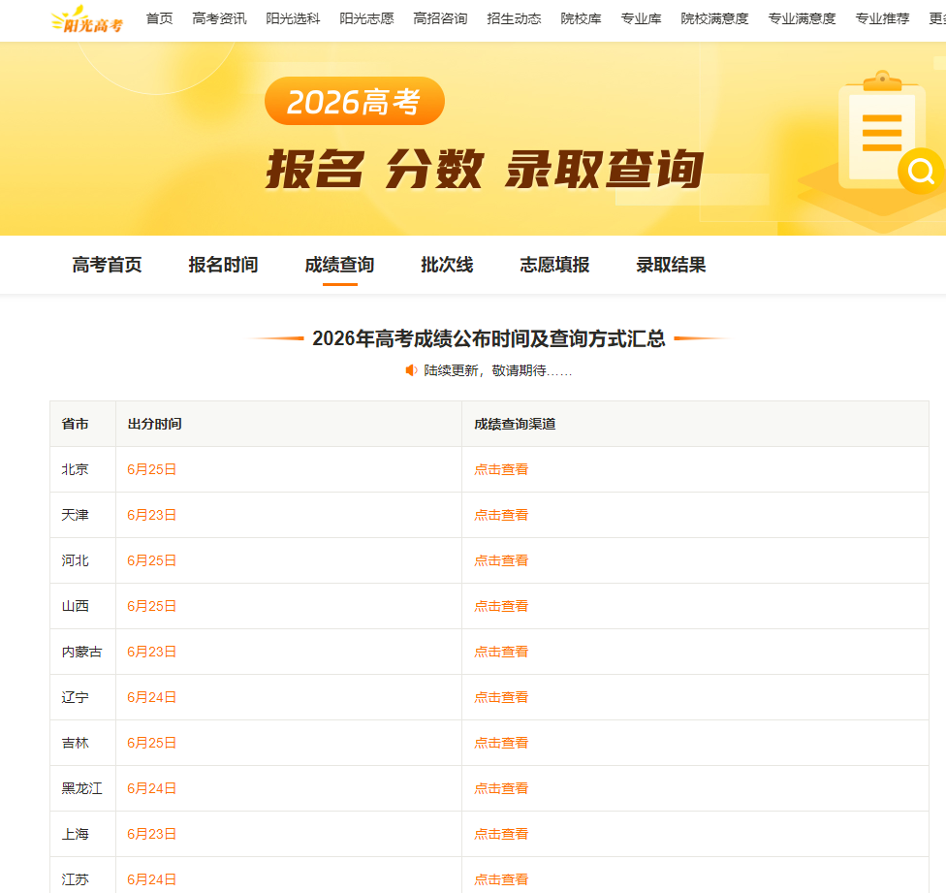The image size is (946, 893).
Task: Click the 6月24日 date for 黑龙江
Action: click(x=151, y=788)
